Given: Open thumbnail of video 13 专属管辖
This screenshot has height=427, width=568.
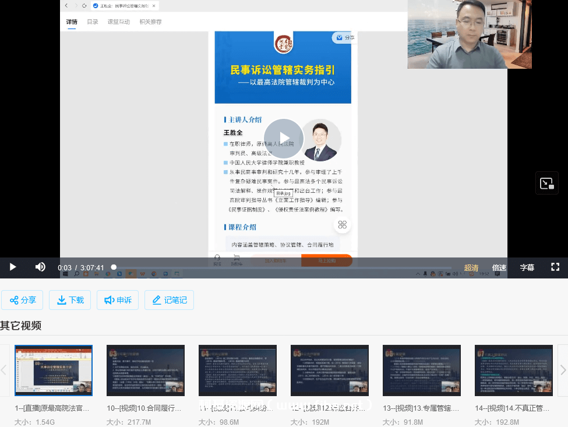Looking at the screenshot, I should click(x=422, y=370).
